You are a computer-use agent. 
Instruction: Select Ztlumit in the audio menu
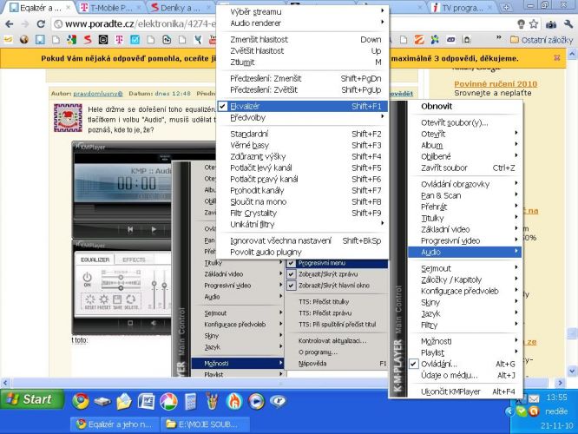click(x=302, y=62)
